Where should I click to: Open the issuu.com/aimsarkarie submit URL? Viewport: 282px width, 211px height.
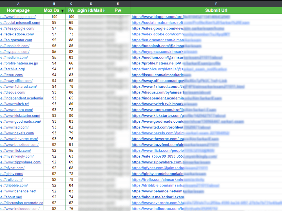point(161,75)
